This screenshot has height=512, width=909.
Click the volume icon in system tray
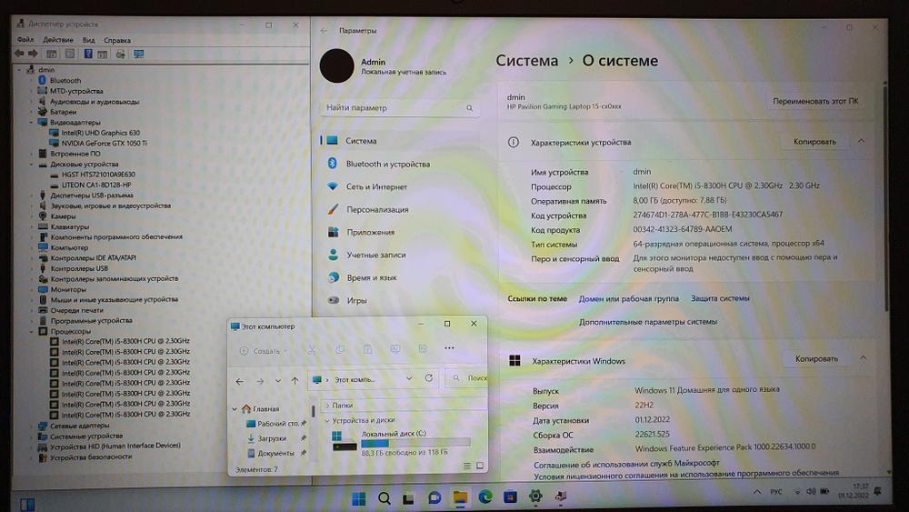(x=811, y=491)
